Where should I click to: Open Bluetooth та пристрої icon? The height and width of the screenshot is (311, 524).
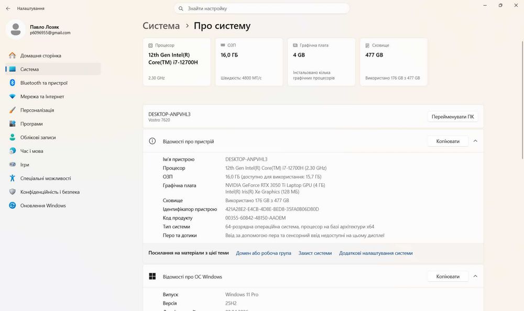click(13, 83)
